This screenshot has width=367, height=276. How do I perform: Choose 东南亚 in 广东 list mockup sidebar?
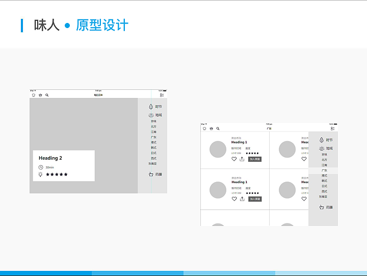323,196
